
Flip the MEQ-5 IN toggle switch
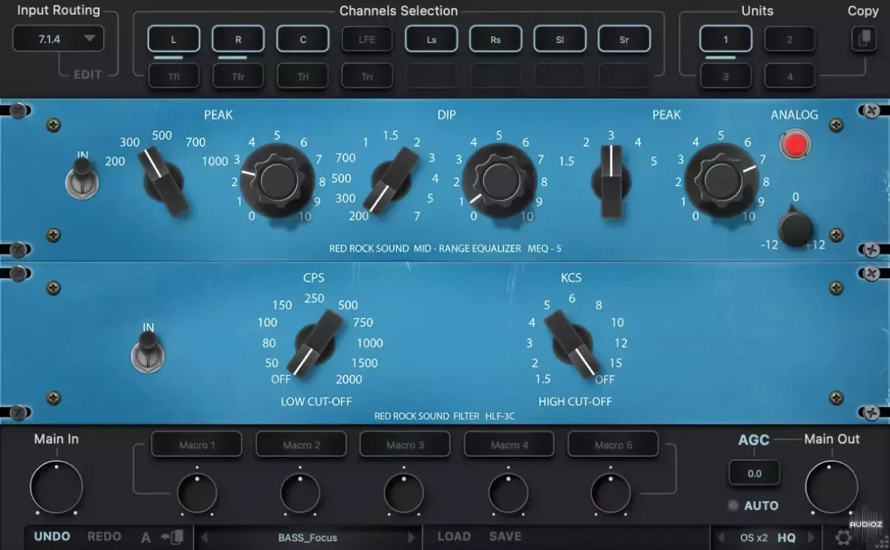click(x=82, y=180)
